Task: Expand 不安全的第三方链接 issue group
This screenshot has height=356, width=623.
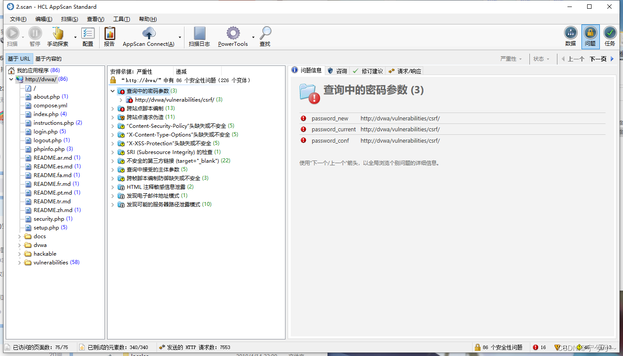Action: tap(113, 161)
